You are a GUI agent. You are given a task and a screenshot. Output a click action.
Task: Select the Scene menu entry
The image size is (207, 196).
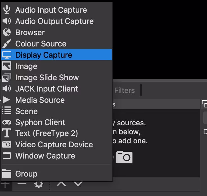(26, 111)
